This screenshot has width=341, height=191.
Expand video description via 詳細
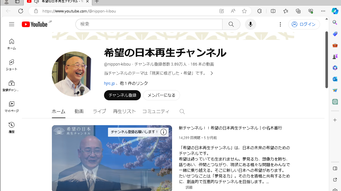point(189,187)
